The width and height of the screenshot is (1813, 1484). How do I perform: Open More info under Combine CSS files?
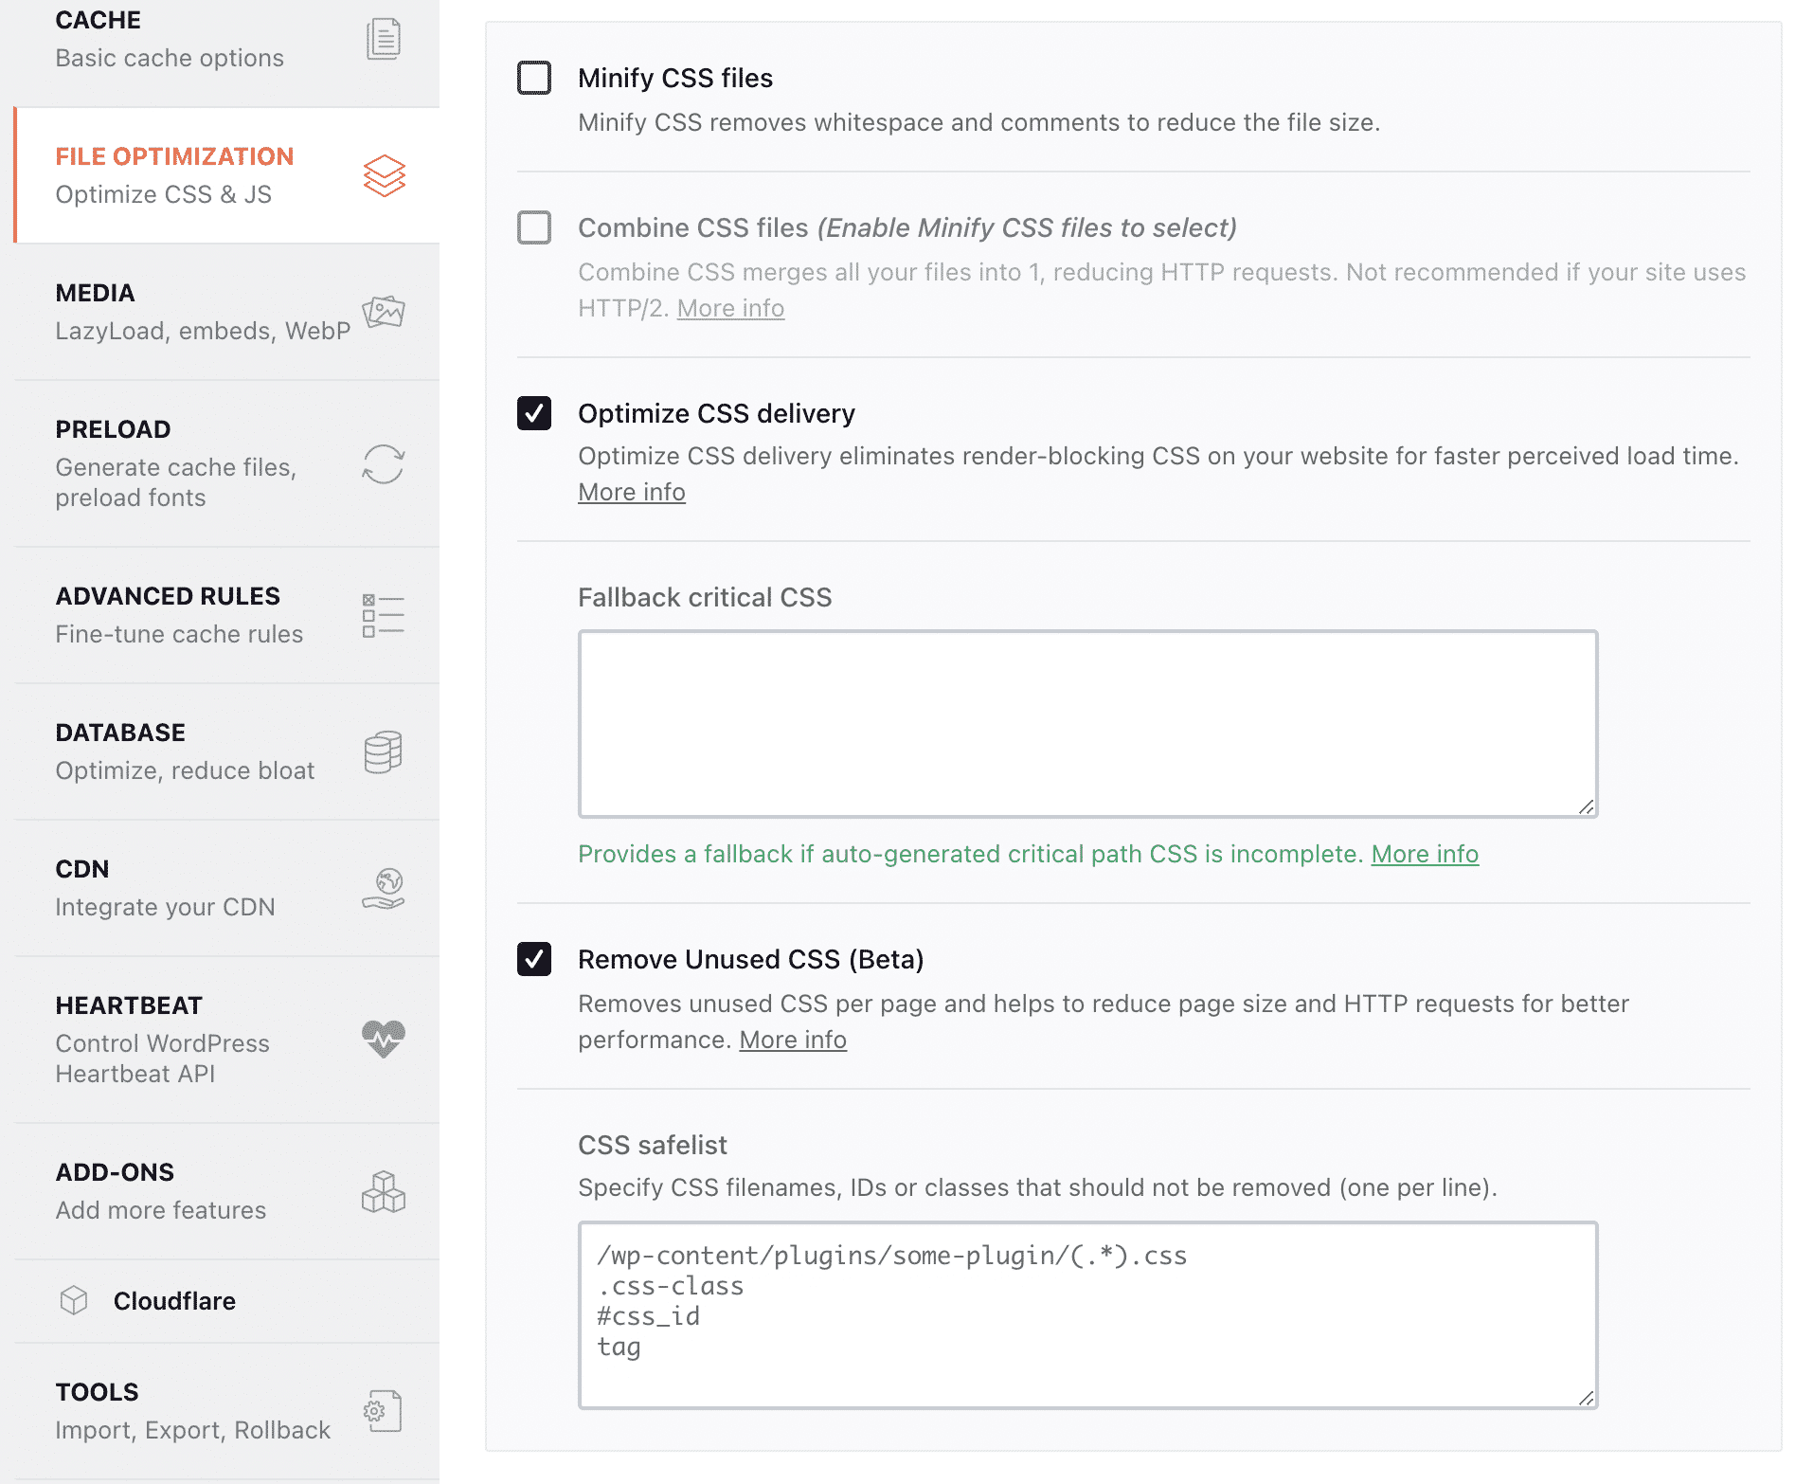click(x=730, y=308)
